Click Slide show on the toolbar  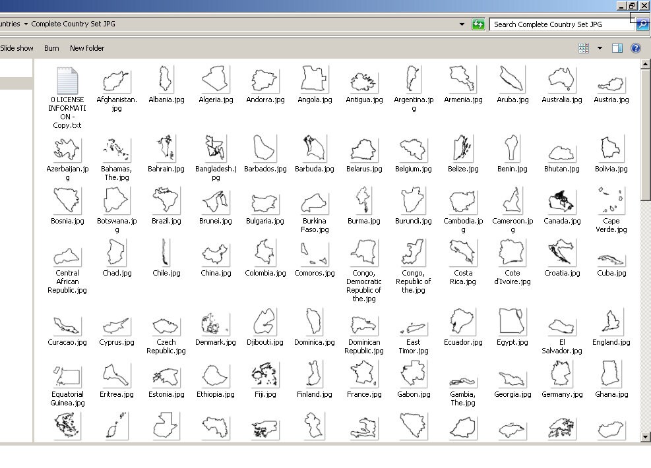[17, 47]
